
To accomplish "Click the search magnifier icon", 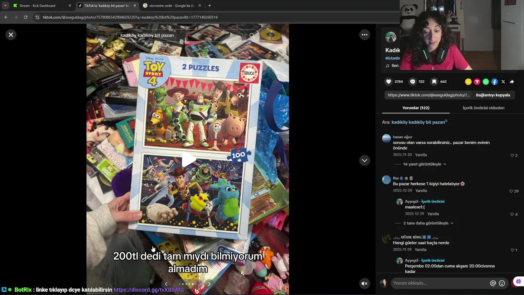I will (252, 35).
